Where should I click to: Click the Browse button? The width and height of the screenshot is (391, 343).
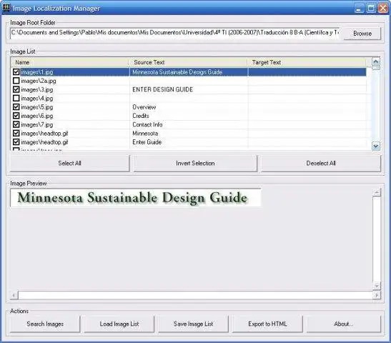[362, 34]
